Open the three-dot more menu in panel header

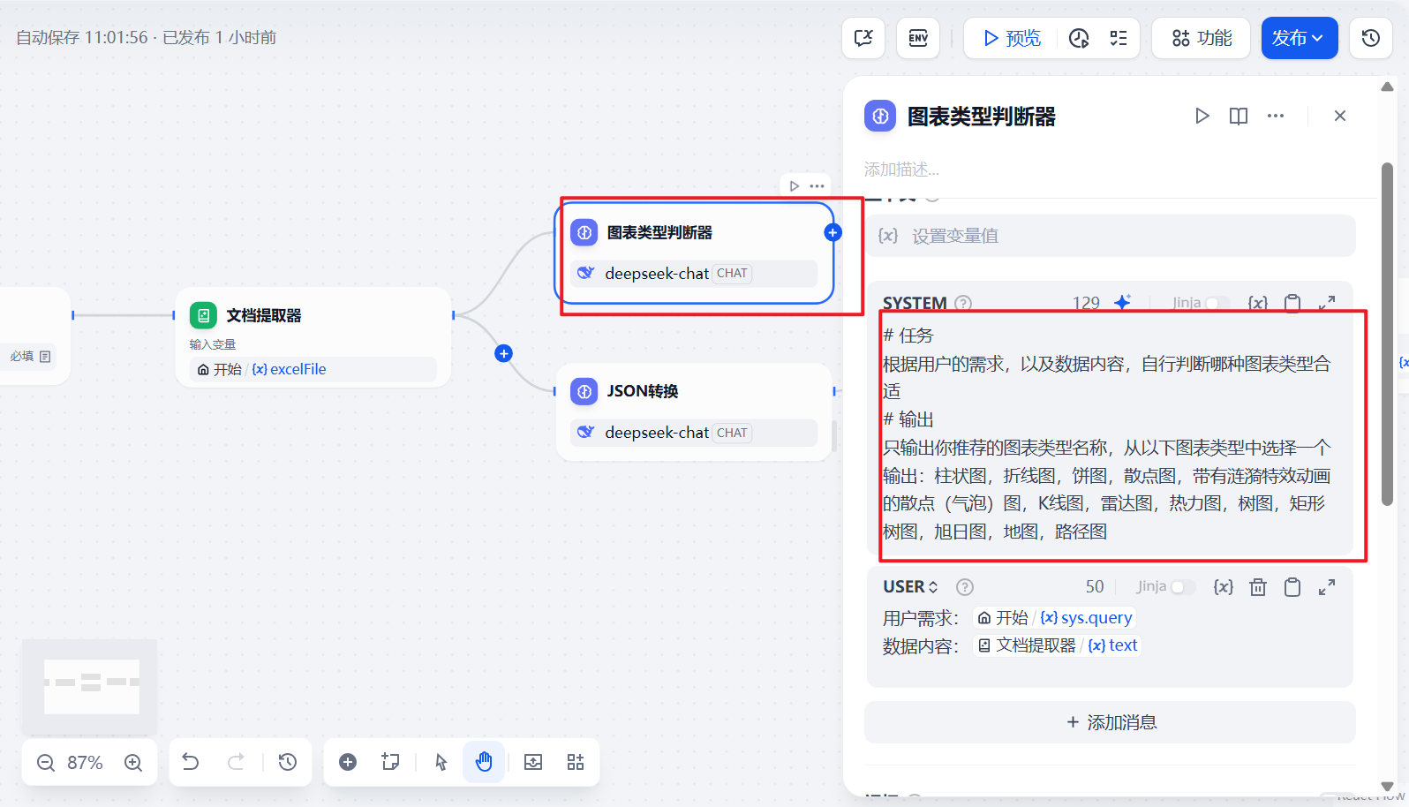pos(1276,116)
